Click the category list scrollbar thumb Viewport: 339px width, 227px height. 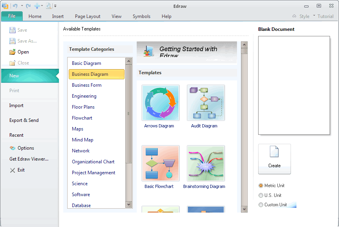tap(128, 113)
